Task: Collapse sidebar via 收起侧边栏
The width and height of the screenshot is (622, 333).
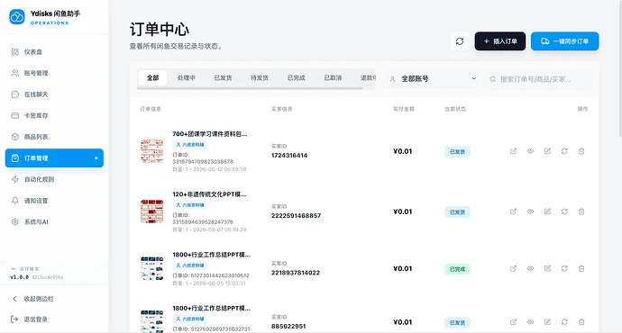Action: tap(54, 299)
